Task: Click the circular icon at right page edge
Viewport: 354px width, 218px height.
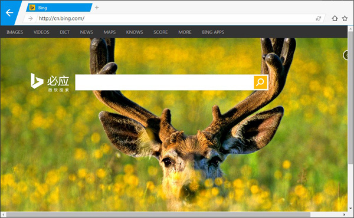Action: pos(345,55)
